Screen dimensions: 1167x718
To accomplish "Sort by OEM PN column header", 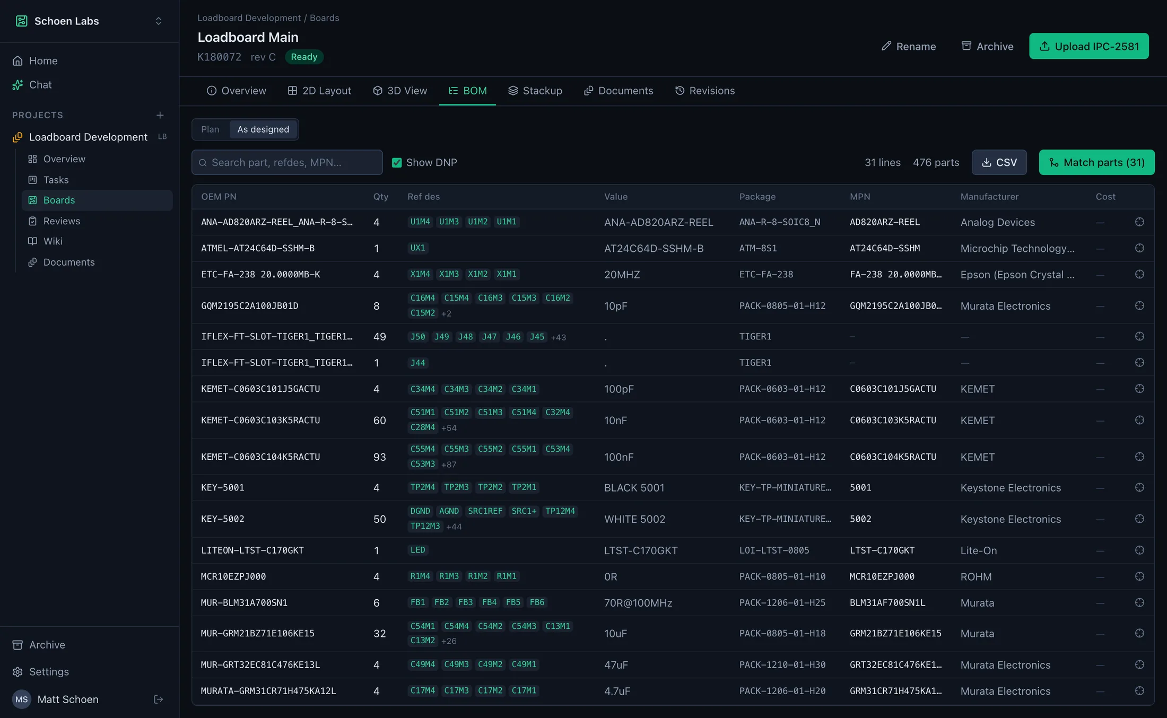I will (219, 197).
